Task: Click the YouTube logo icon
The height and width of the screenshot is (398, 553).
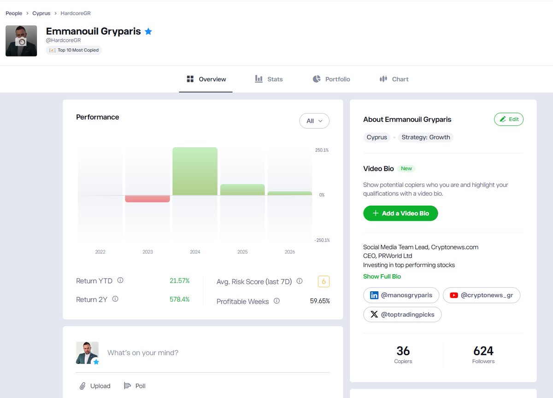Action: (x=453, y=295)
